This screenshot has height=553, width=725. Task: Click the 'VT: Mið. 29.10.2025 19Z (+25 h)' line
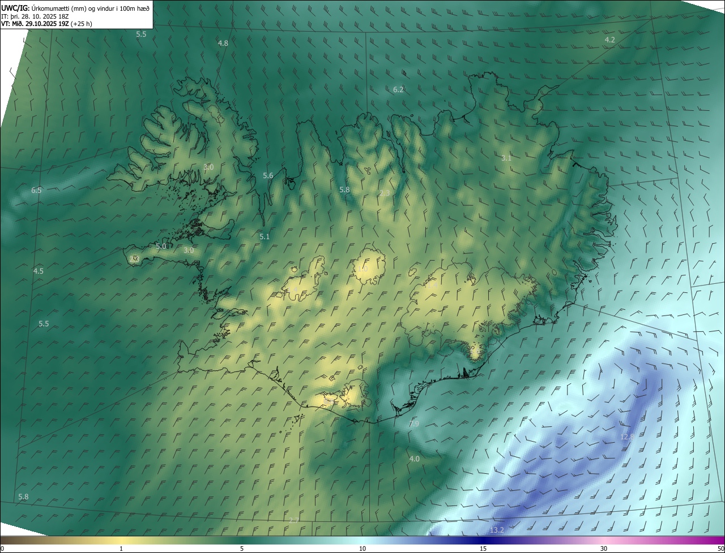46,24
